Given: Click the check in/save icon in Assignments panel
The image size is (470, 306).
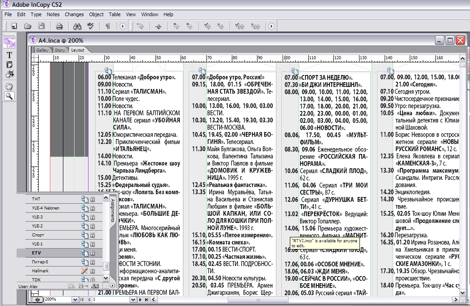Looking at the screenshot, I should pyautogui.click(x=83, y=286).
